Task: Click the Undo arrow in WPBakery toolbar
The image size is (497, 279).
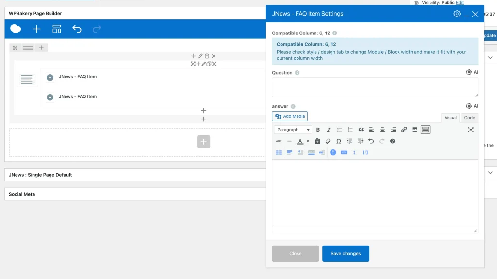Action: click(77, 29)
